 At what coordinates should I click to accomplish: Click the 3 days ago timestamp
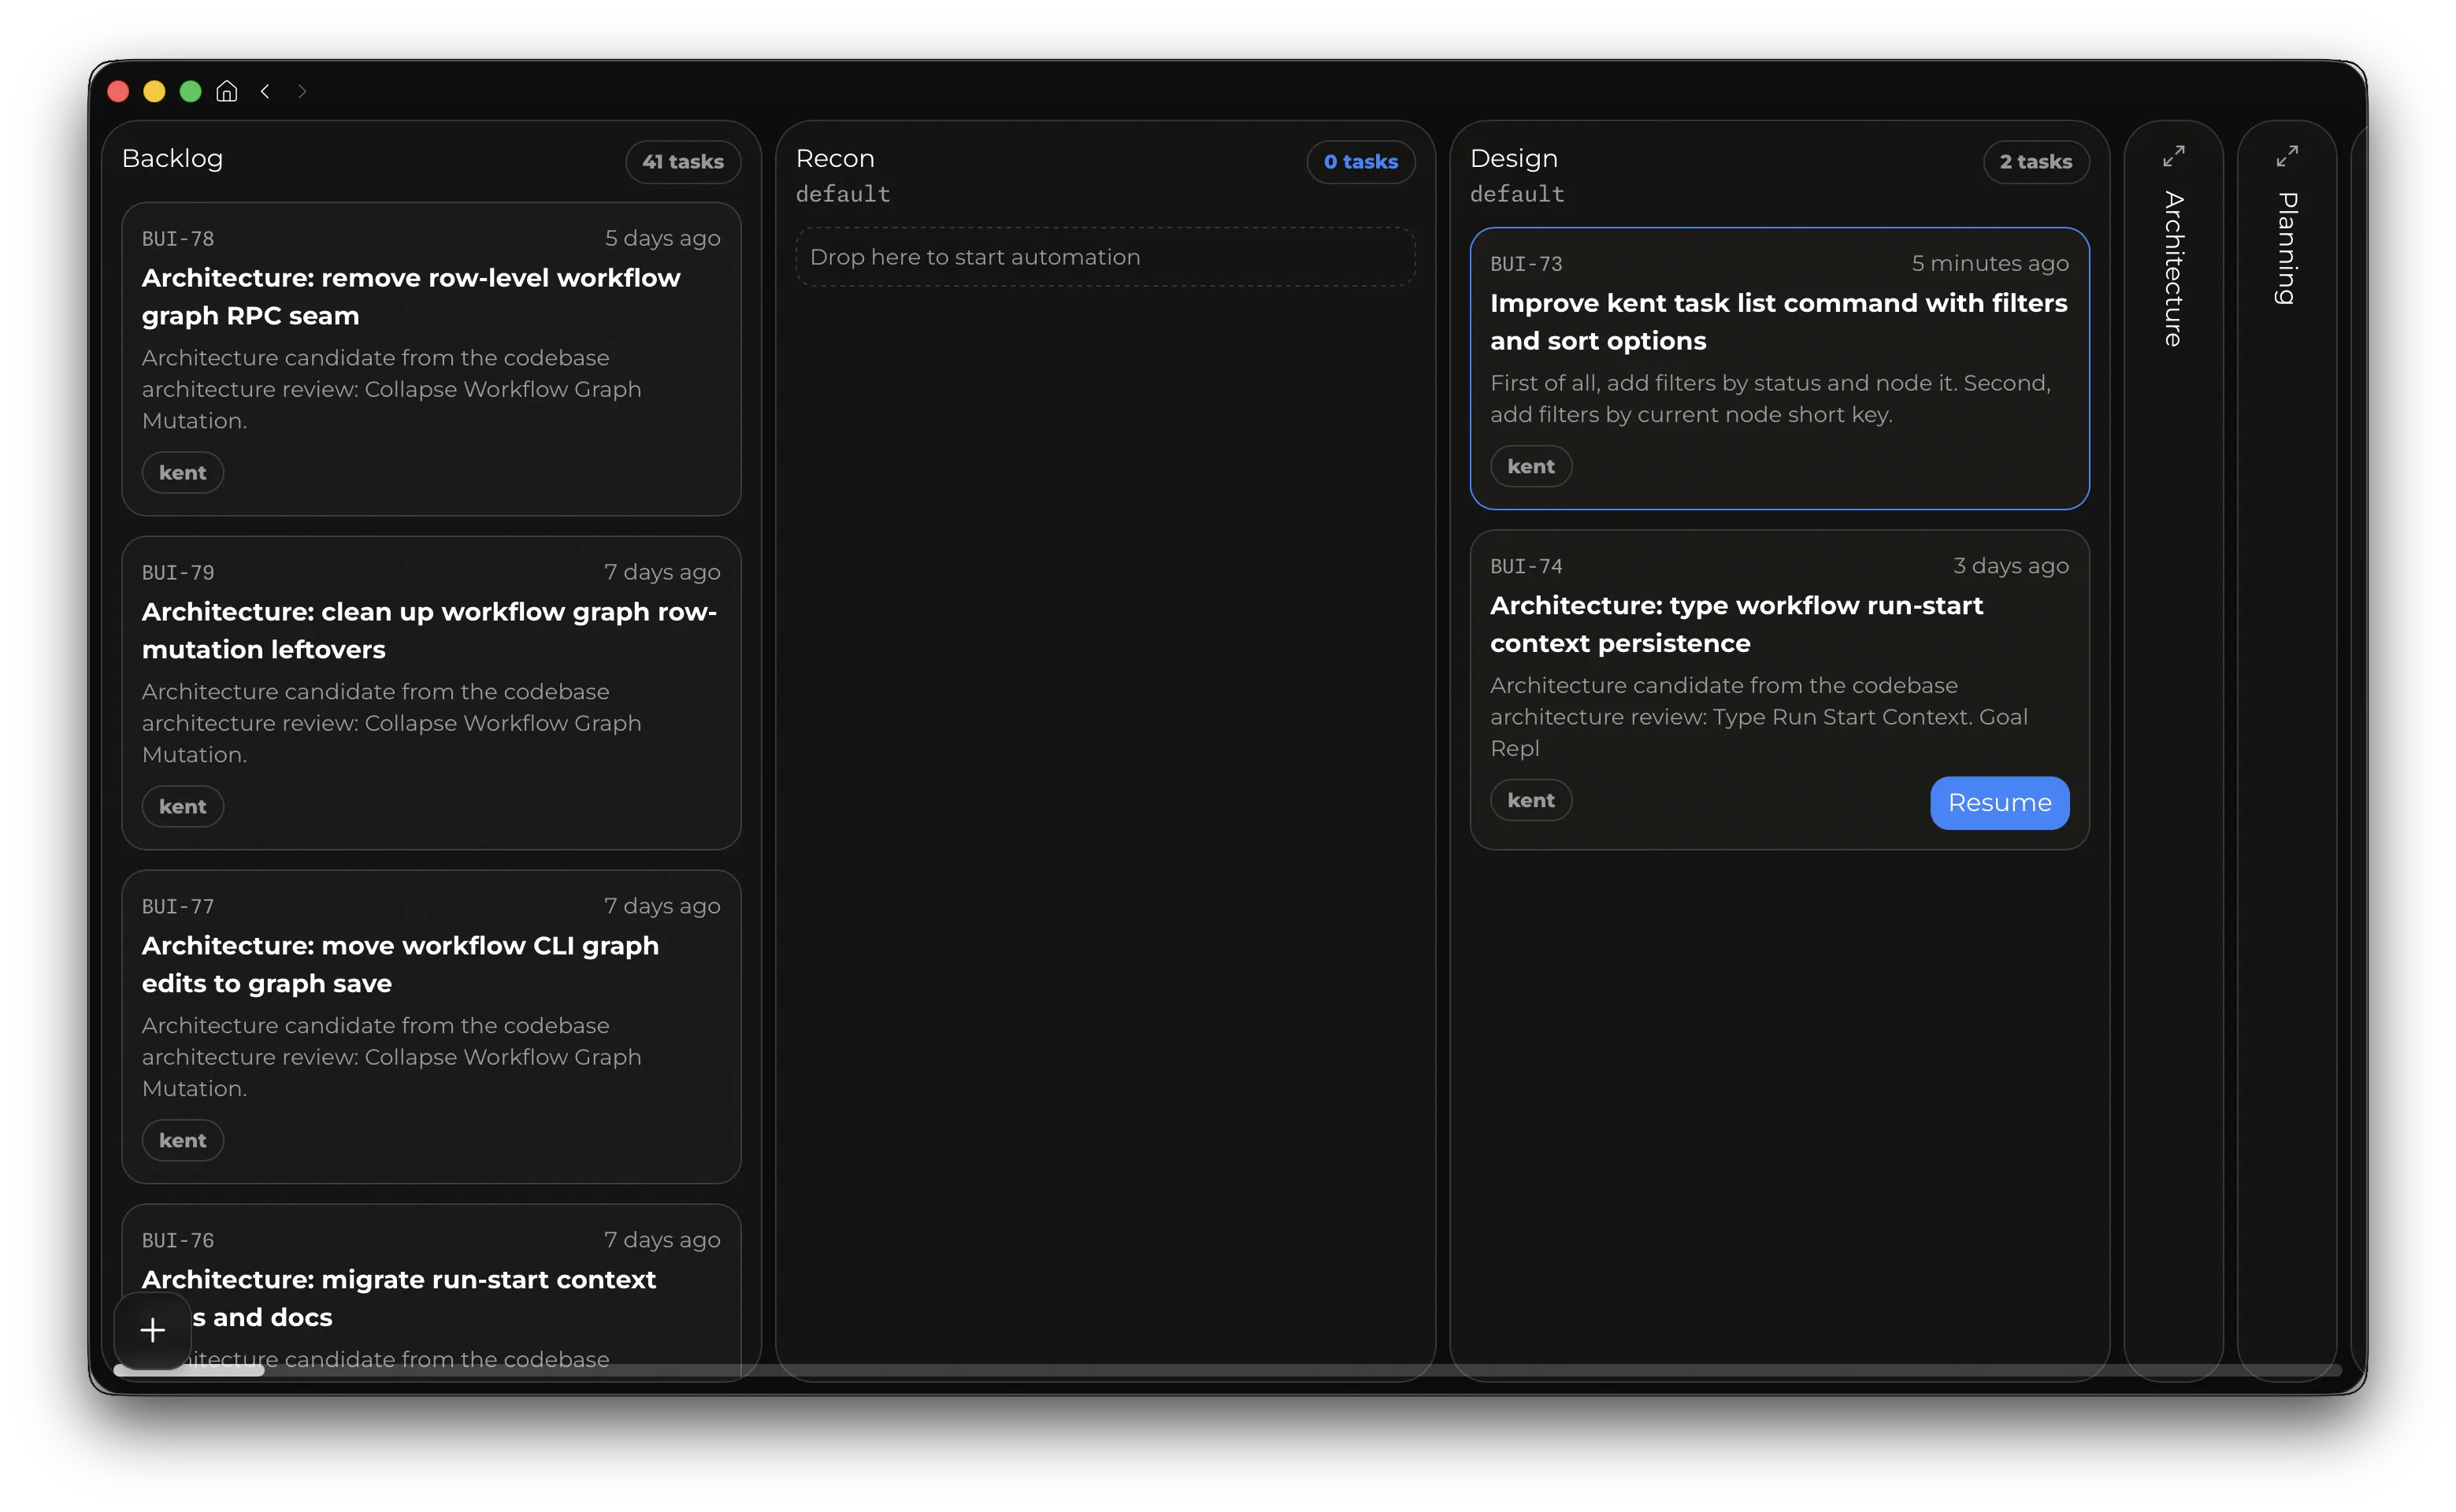(x=2011, y=566)
